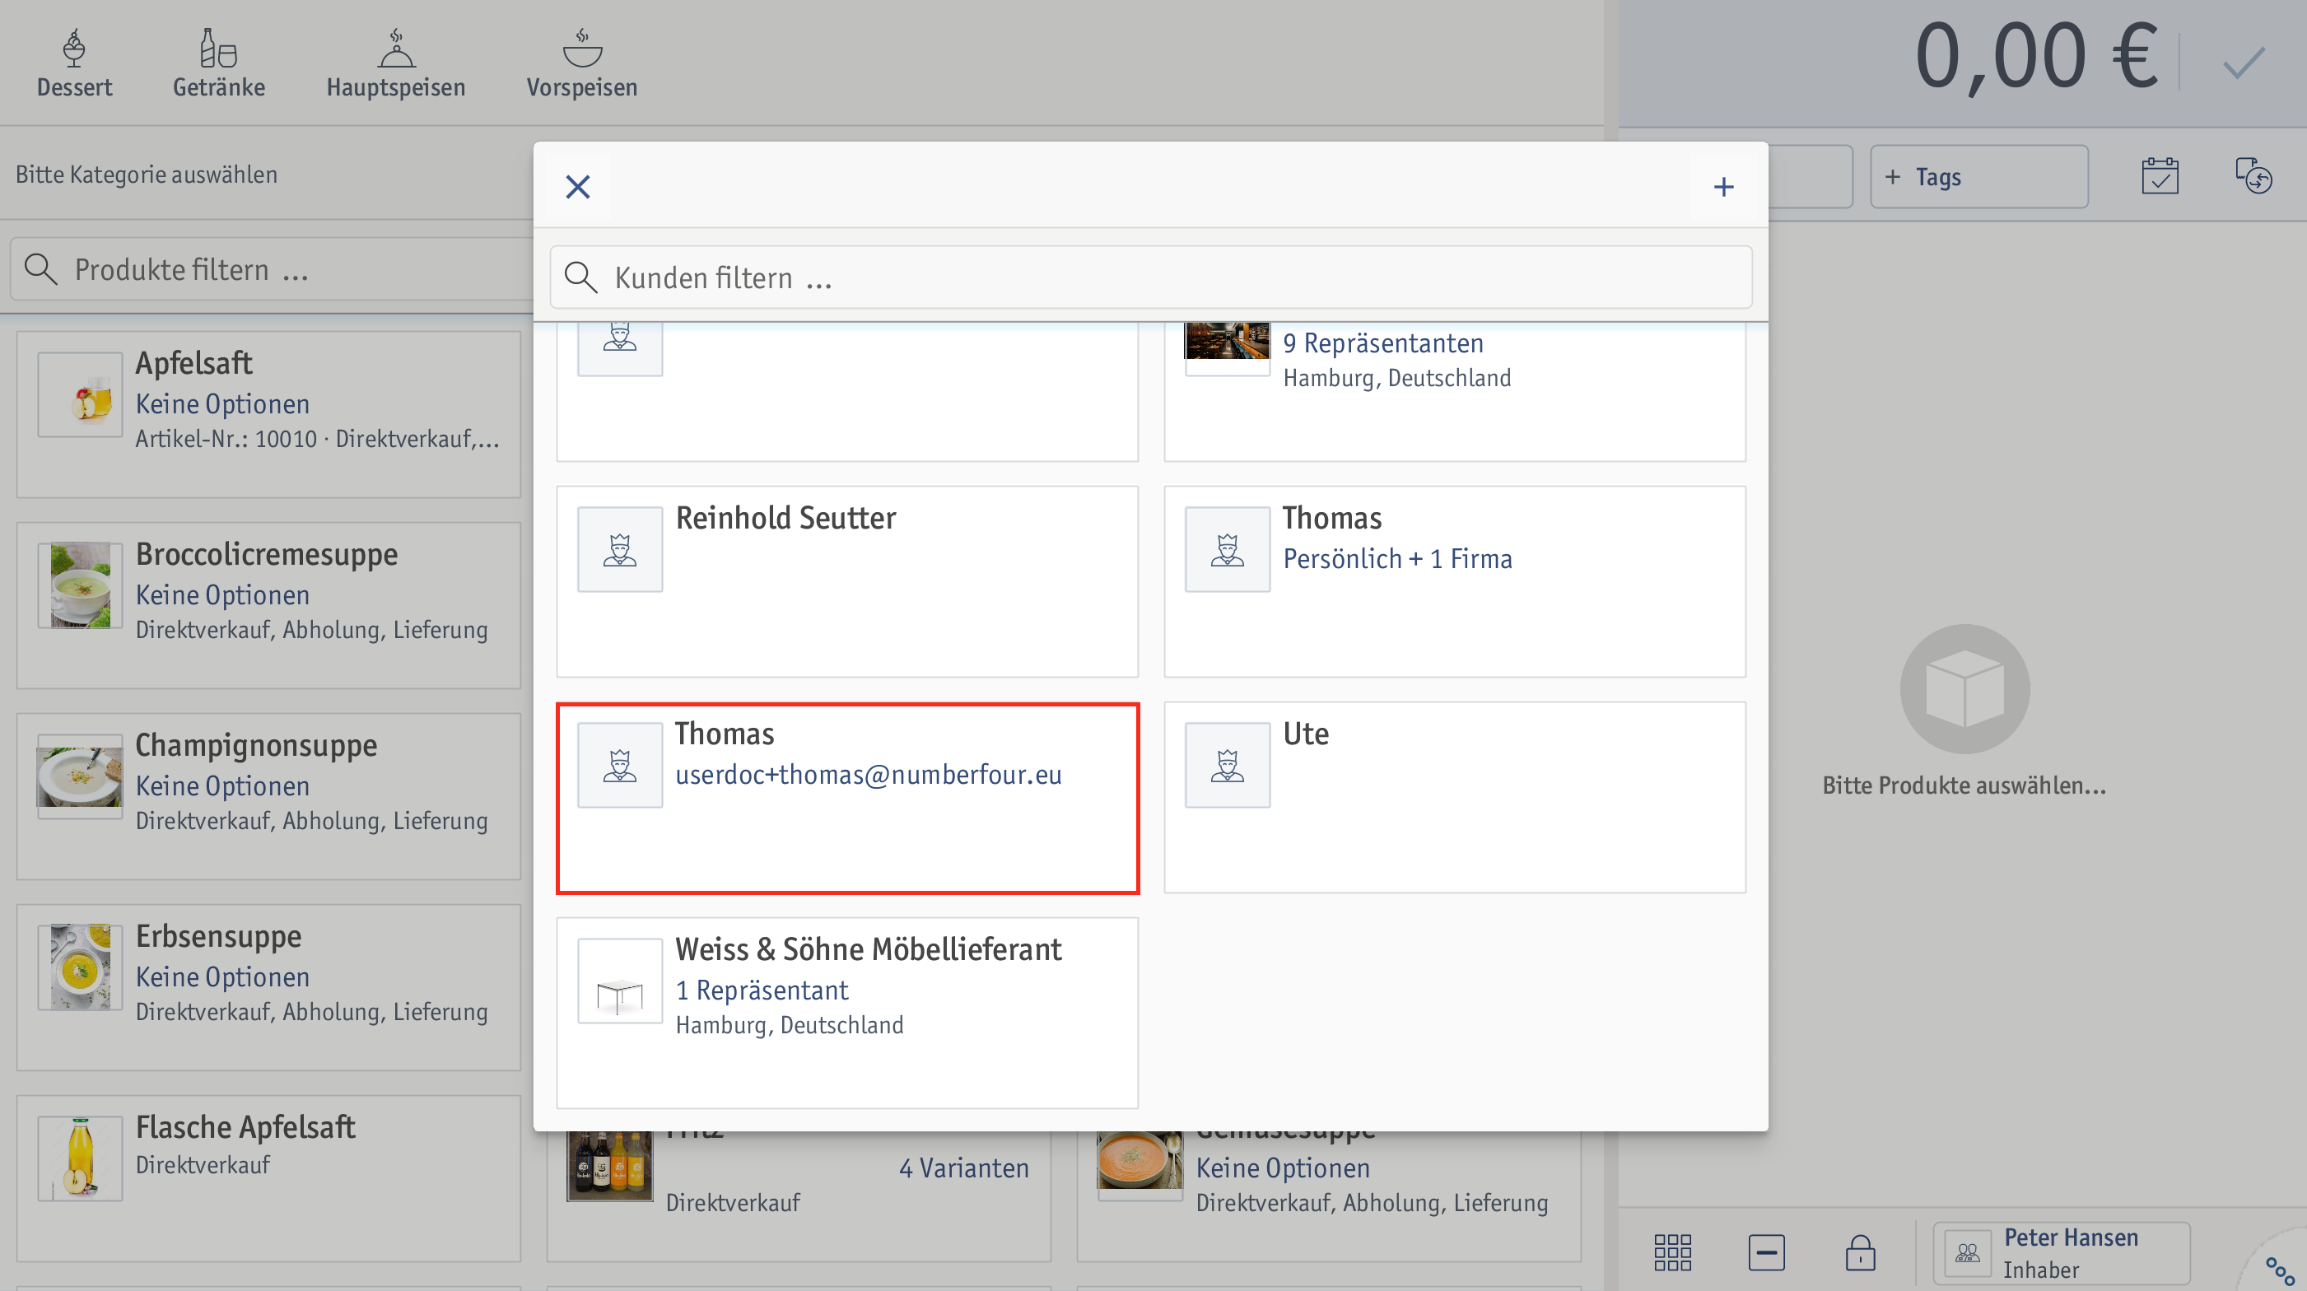
Task: Click the customer search magnifier icon
Action: (x=580, y=277)
